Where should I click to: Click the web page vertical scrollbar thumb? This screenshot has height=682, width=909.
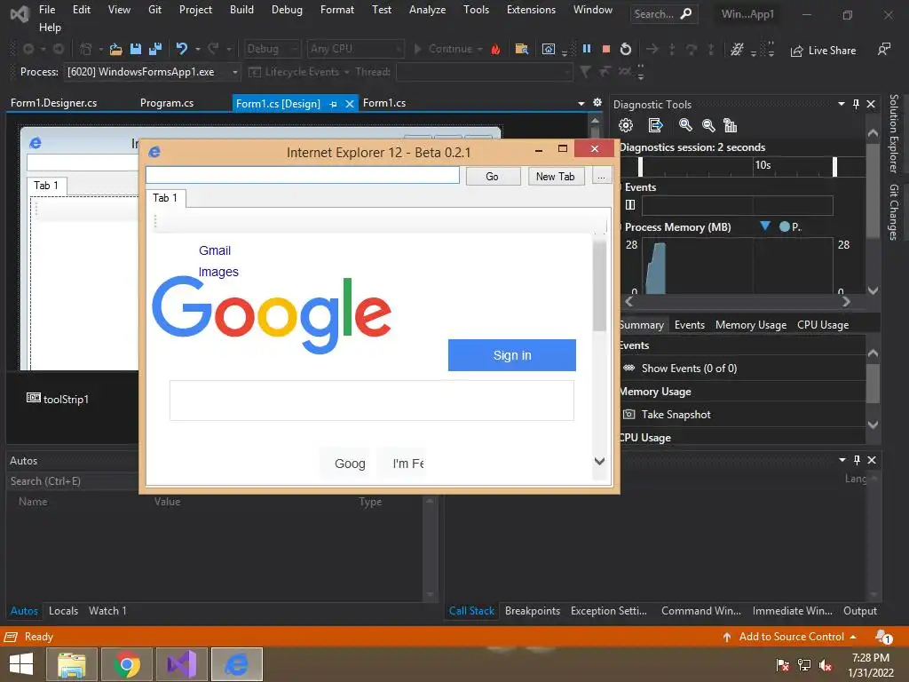click(599, 284)
